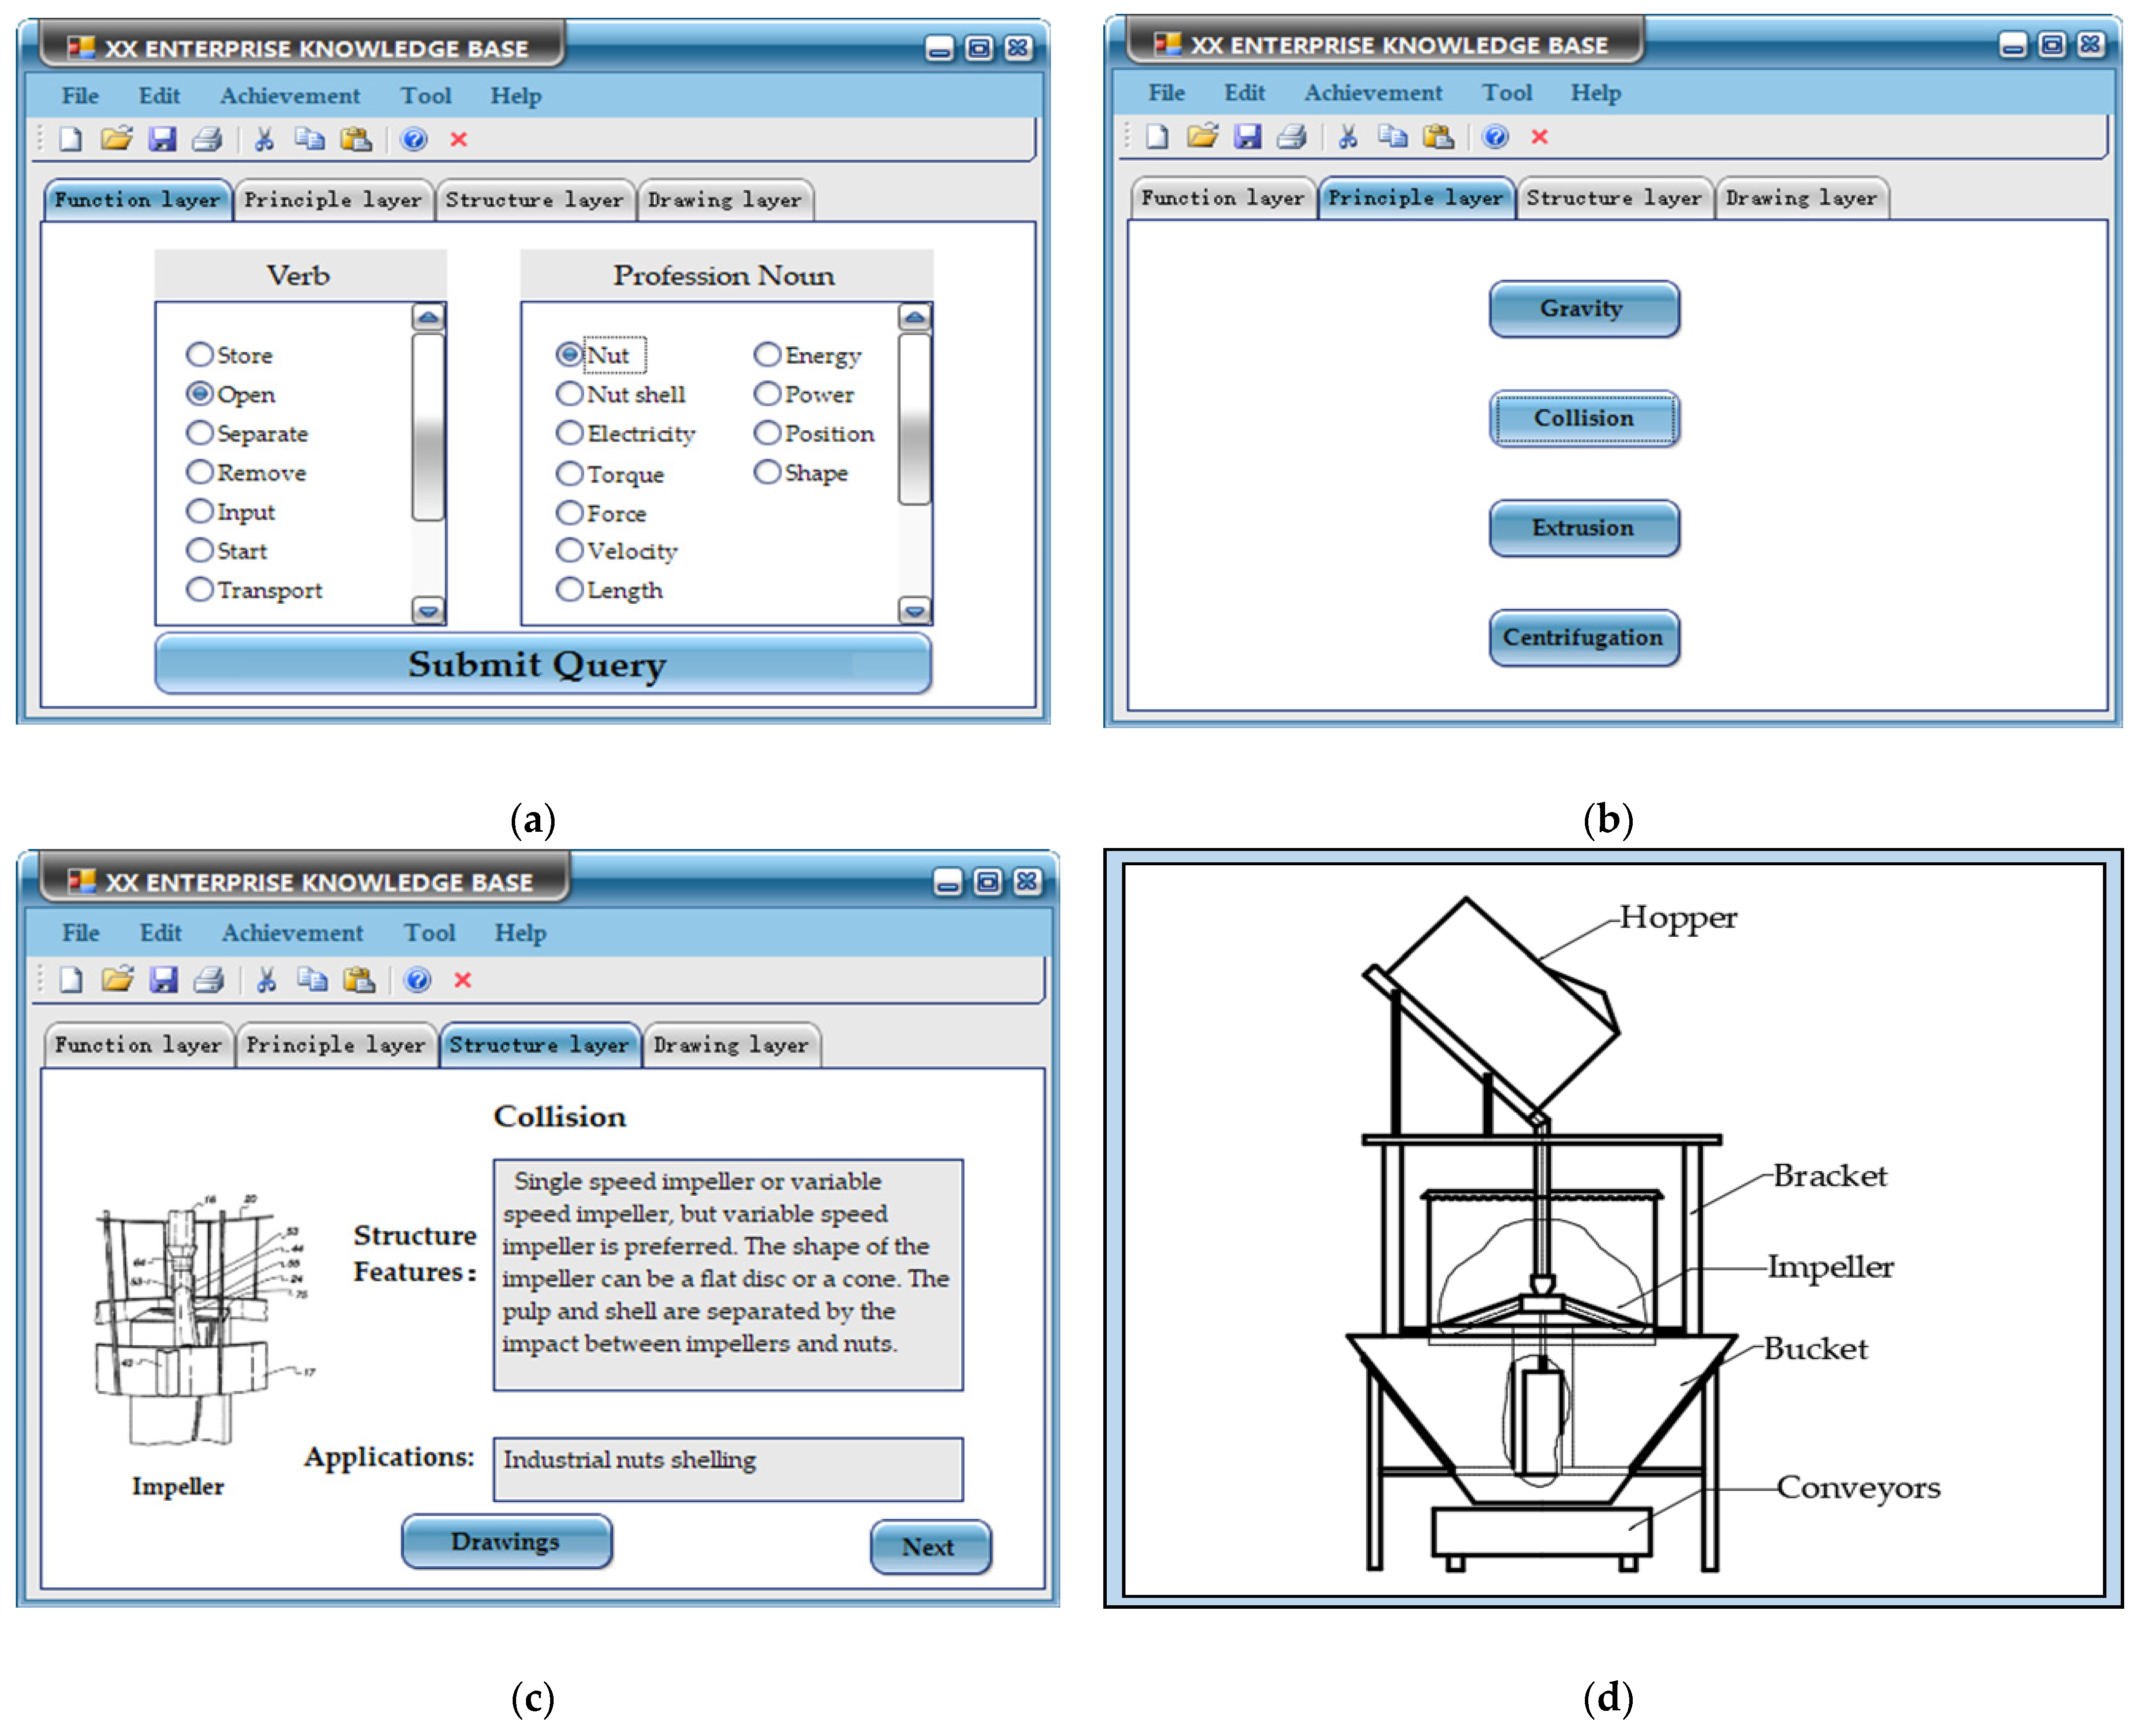2137x1736 pixels.
Task: Select the Nut shell radio button
Action: coord(569,394)
